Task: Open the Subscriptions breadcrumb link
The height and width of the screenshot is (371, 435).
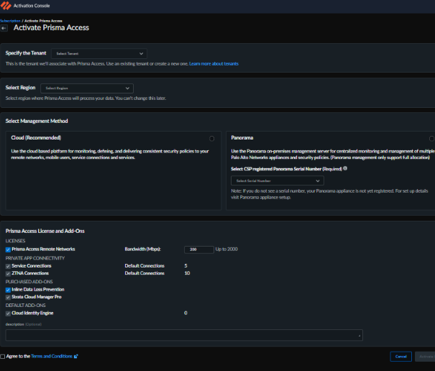Action: point(9,20)
